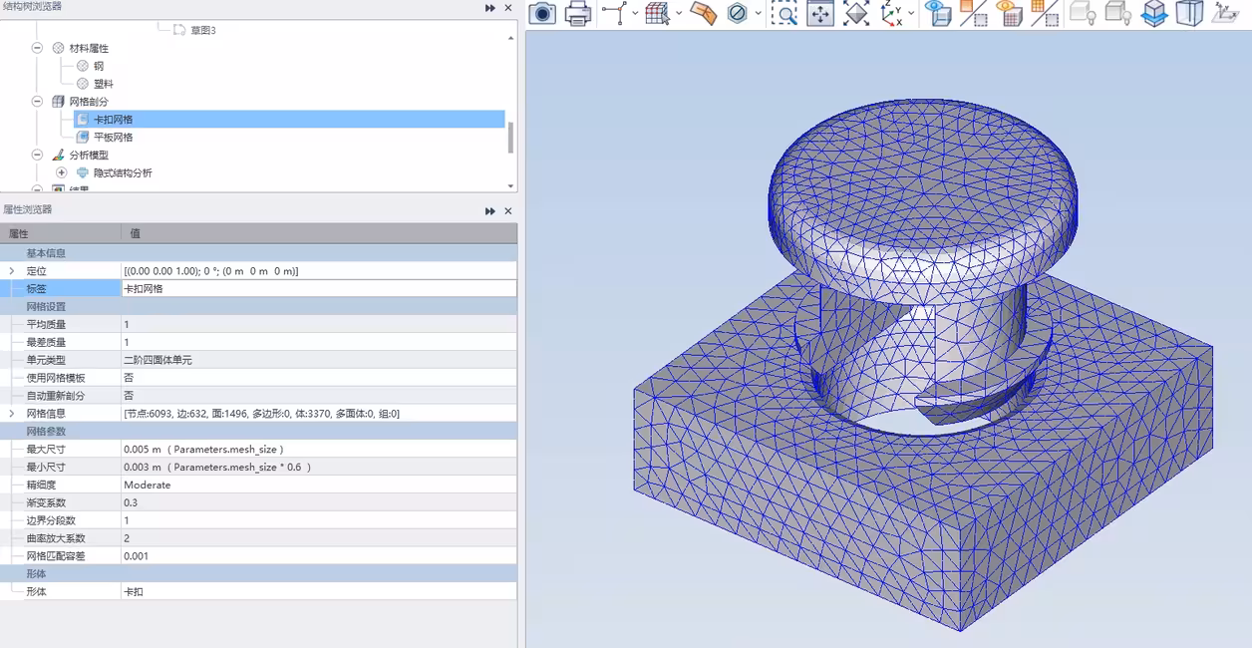Viewport: 1252px width, 648px height.
Task: Click the XYZ axis orientation icon
Action: click(891, 13)
